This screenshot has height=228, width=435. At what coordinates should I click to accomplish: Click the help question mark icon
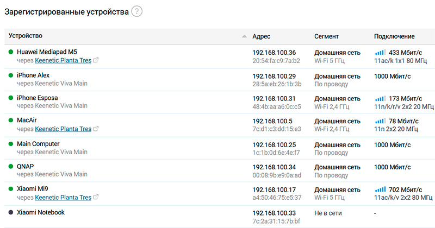pos(136,11)
